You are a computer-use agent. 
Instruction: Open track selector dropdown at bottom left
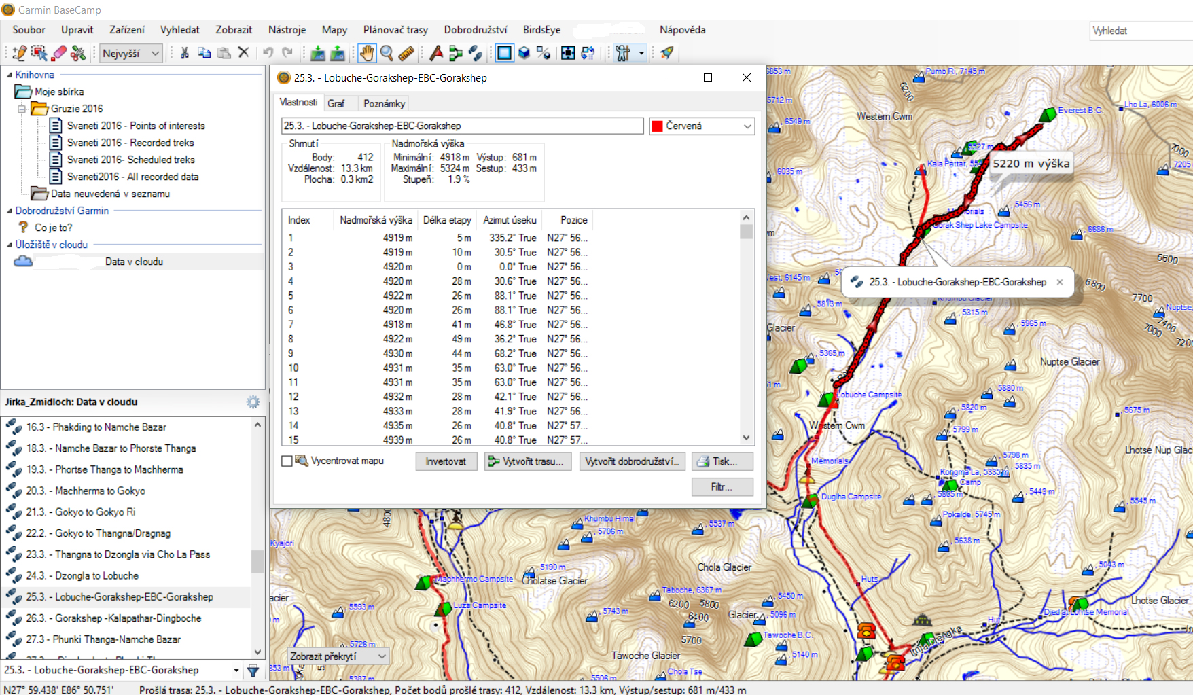(x=236, y=671)
